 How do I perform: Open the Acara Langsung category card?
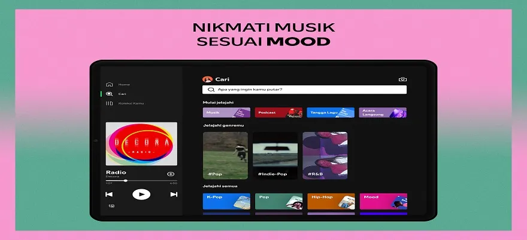coord(383,112)
